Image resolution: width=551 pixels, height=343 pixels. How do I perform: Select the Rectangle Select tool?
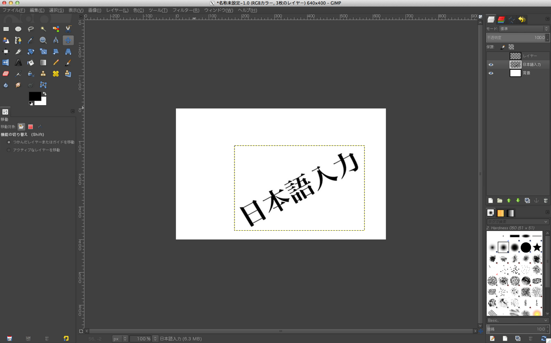pyautogui.click(x=6, y=29)
